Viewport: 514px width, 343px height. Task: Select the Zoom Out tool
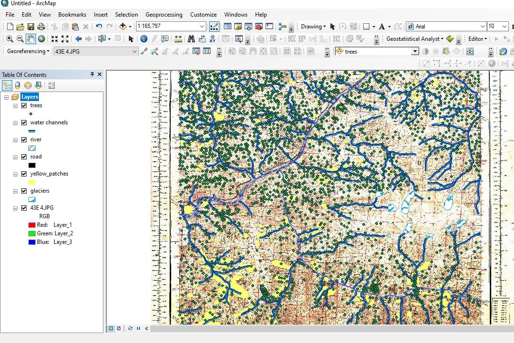pyautogui.click(x=20, y=39)
